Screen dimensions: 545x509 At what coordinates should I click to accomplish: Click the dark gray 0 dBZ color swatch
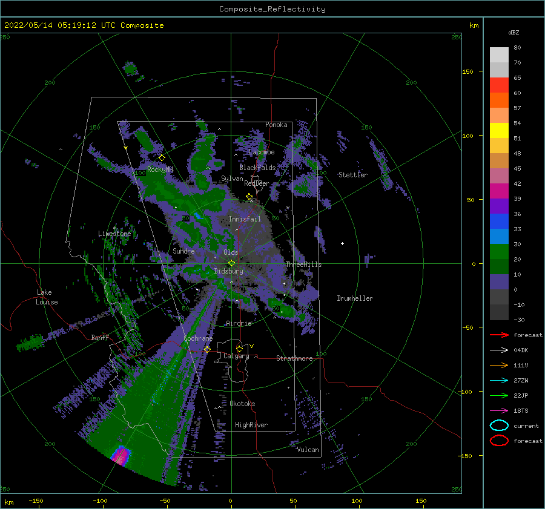(499, 297)
